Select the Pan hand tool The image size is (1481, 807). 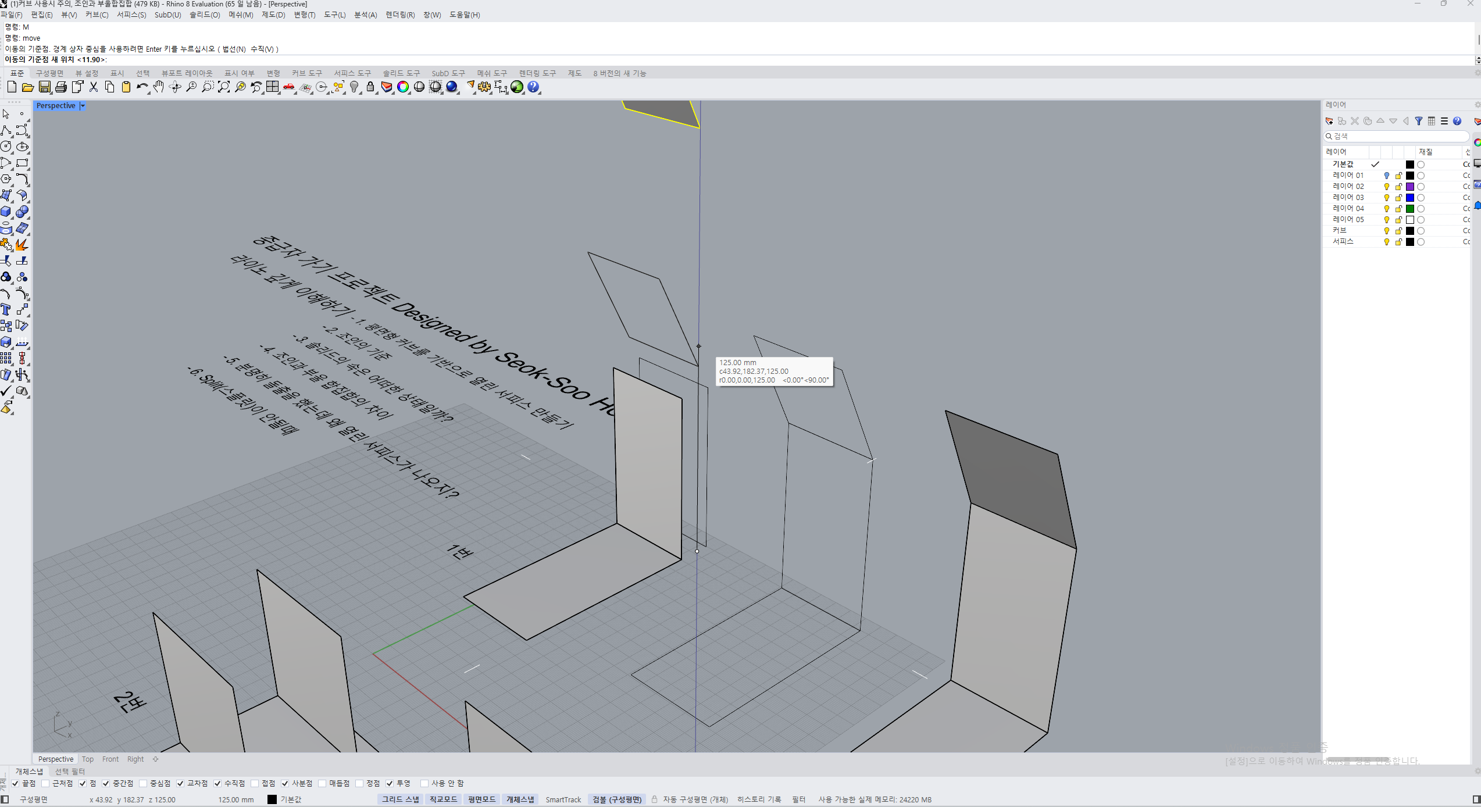point(159,87)
